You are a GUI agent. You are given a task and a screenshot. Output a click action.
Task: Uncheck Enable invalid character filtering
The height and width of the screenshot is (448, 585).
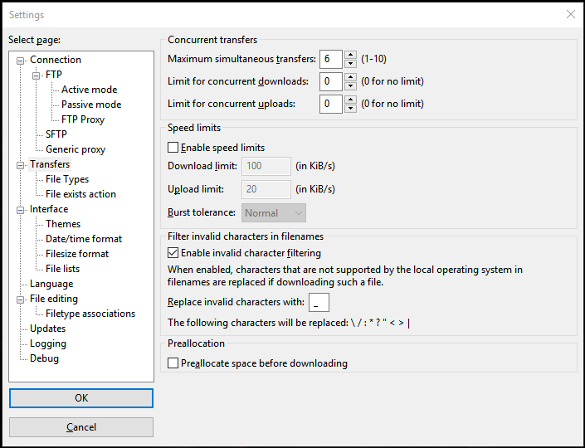(173, 253)
